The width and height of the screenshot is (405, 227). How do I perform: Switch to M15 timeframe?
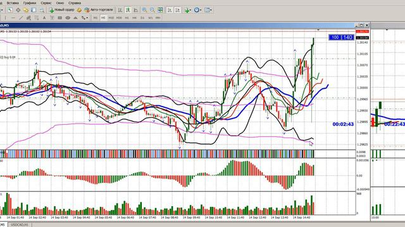coord(111,18)
